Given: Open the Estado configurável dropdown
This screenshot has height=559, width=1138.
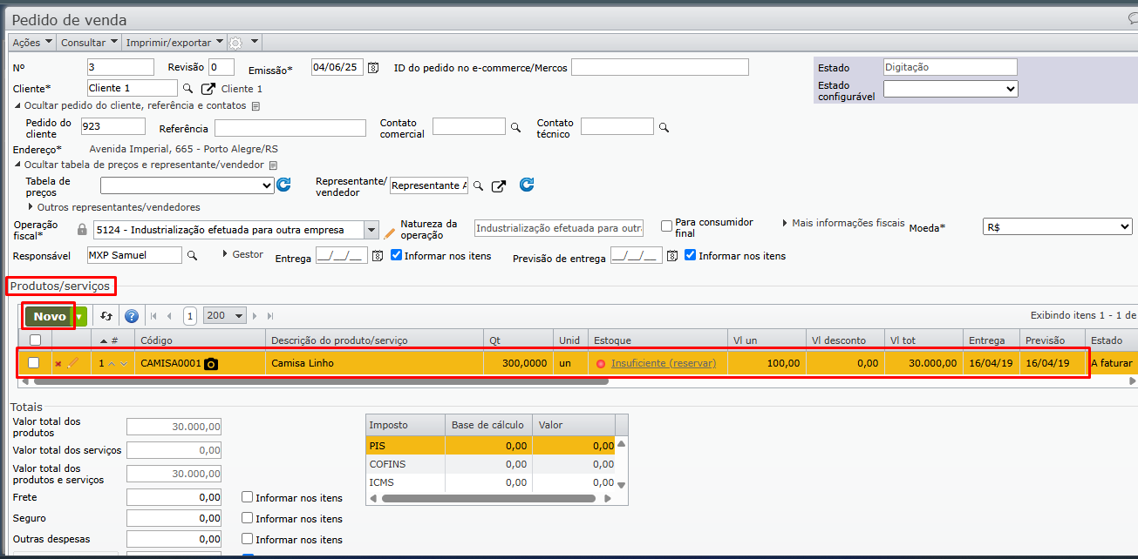Looking at the screenshot, I should coord(951,89).
